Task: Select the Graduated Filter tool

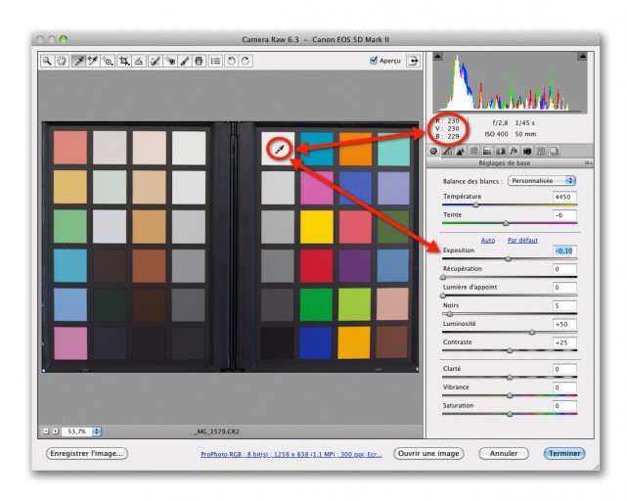Action: tap(199, 61)
